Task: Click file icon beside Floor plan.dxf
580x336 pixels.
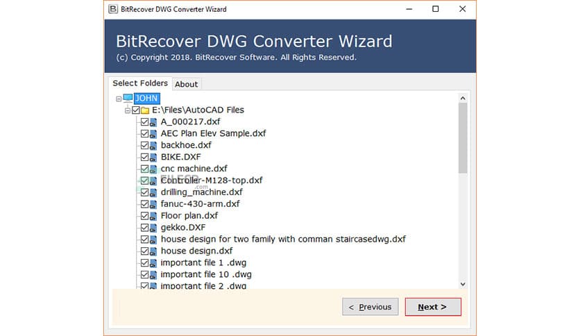Action: tap(153, 216)
